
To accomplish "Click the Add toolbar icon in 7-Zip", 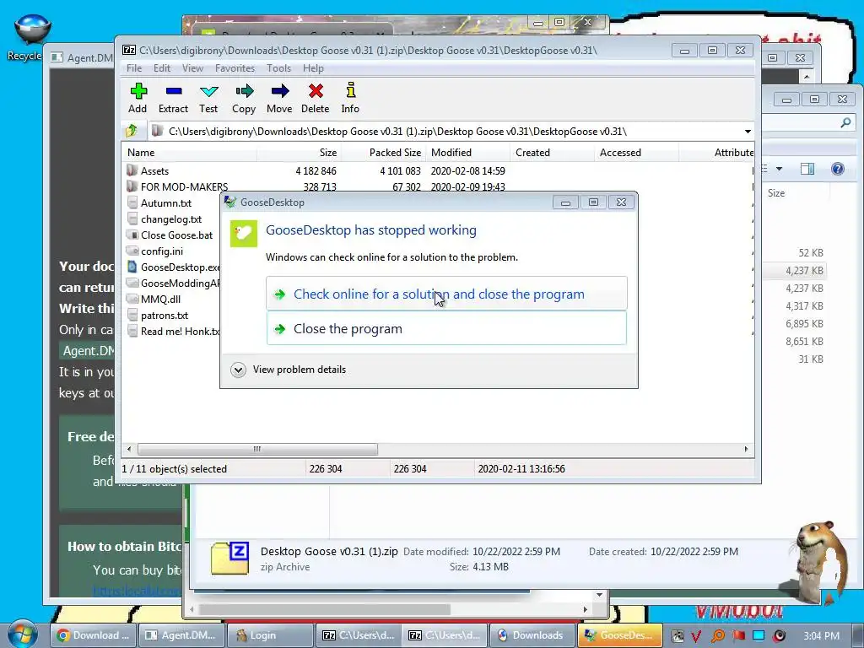I will coord(138,98).
